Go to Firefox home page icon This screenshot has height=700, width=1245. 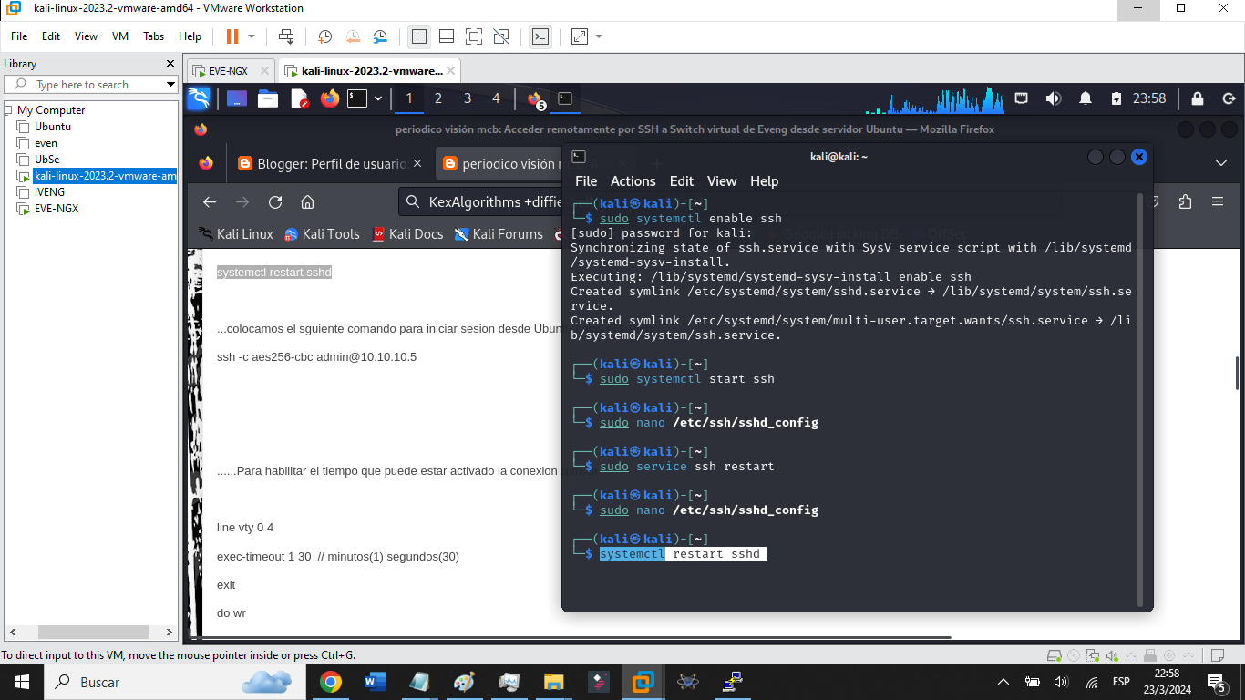click(308, 201)
